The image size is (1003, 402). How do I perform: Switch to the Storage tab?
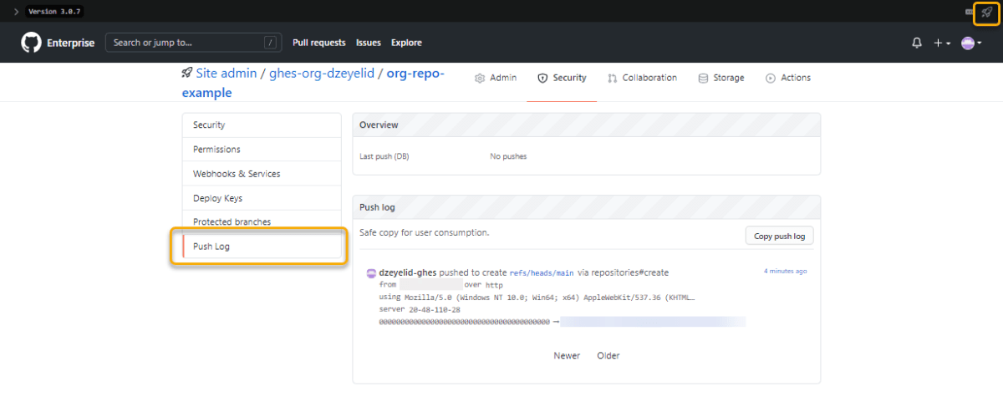tap(720, 78)
